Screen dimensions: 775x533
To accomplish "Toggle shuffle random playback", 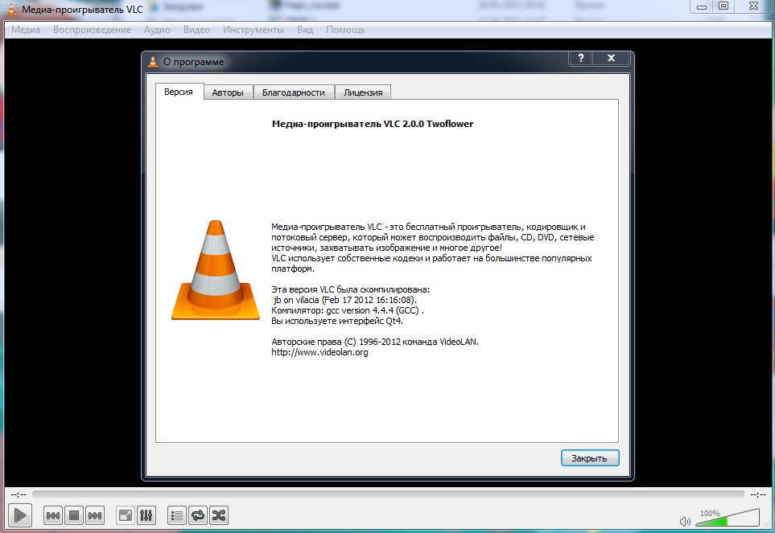I will (218, 516).
